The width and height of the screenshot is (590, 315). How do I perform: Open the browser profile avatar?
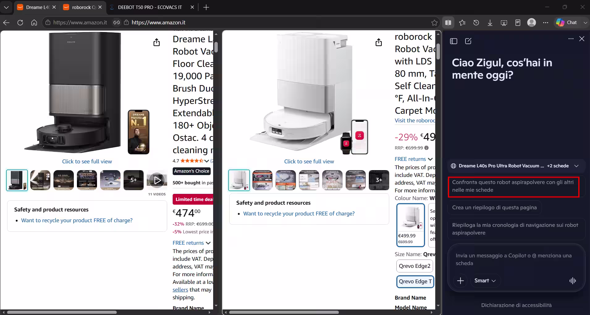coord(532,22)
